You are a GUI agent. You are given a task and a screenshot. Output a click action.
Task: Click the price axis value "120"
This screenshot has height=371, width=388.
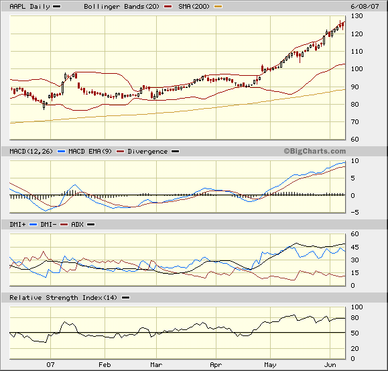357,34
